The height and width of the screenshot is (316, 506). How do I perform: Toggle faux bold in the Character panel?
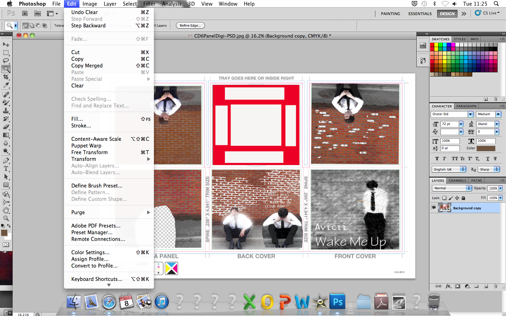click(x=437, y=159)
